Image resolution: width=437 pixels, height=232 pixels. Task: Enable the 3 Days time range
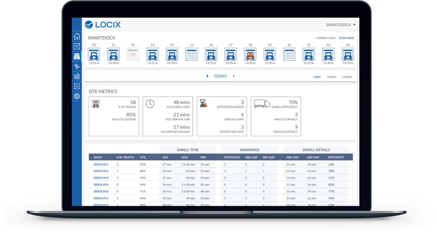coord(331,77)
